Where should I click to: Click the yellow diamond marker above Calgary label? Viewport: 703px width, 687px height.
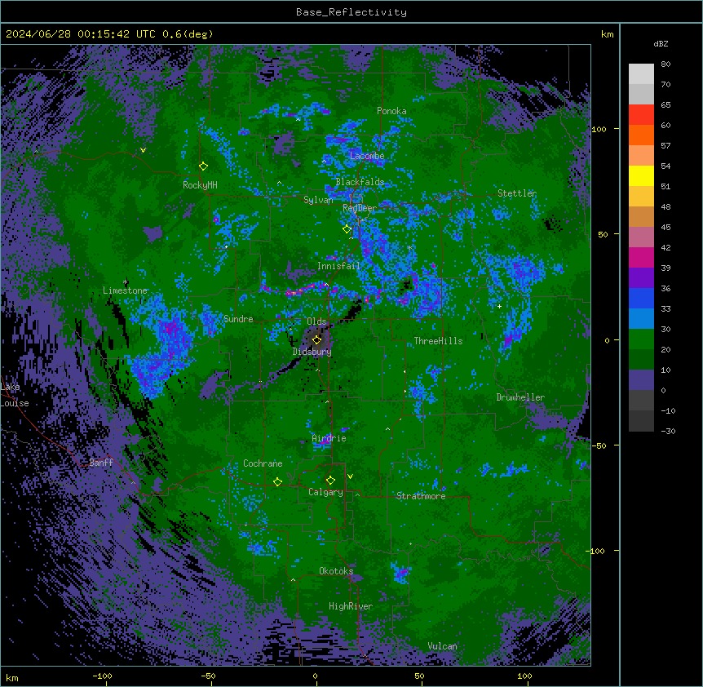[330, 481]
